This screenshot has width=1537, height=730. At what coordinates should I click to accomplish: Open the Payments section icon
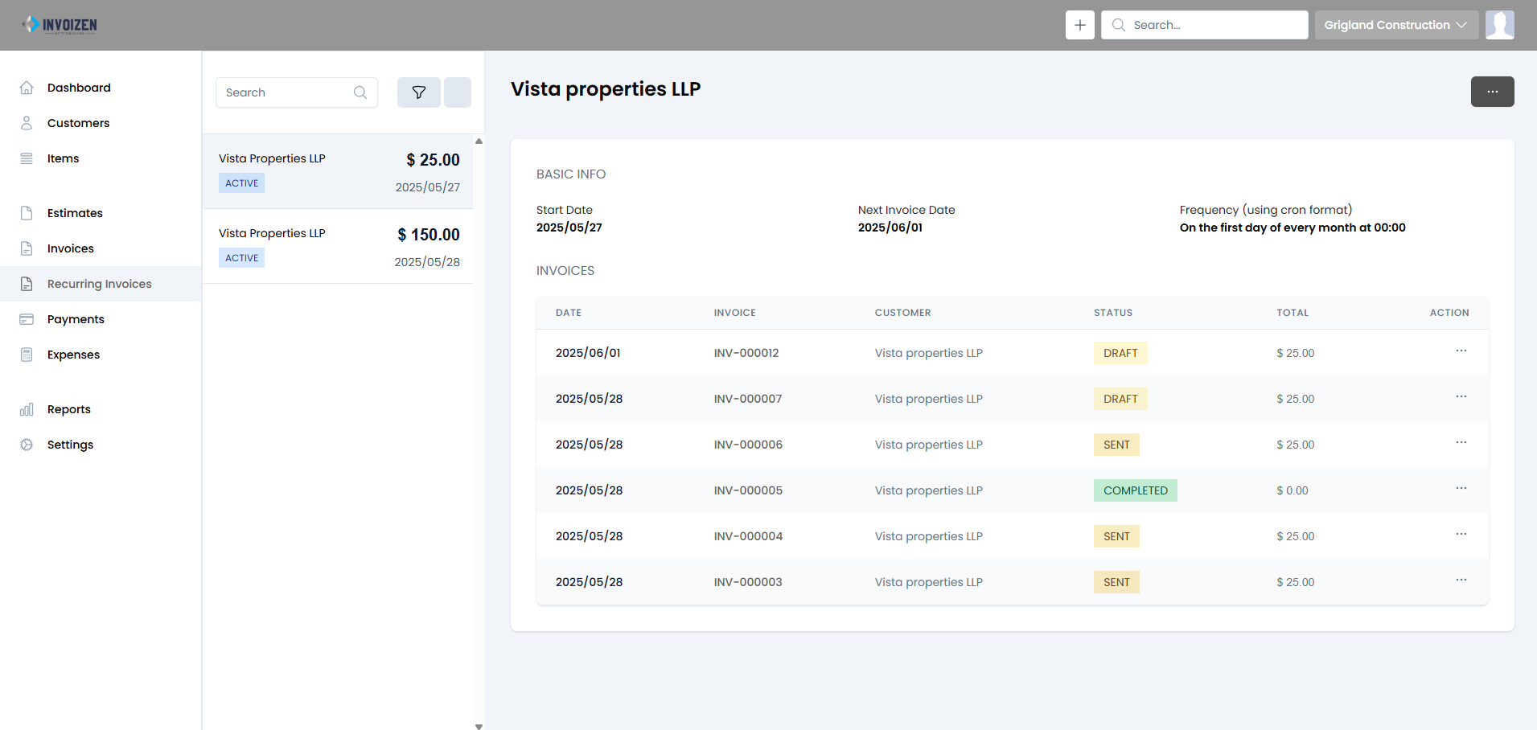click(x=27, y=318)
